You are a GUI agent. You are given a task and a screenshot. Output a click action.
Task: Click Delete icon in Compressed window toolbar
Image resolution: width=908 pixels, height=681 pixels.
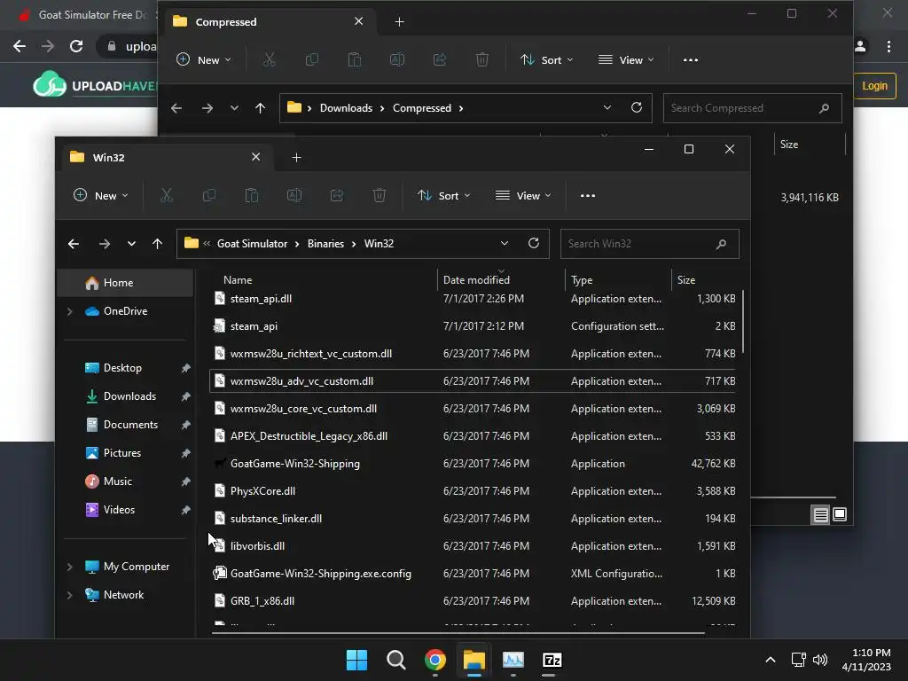pos(481,59)
